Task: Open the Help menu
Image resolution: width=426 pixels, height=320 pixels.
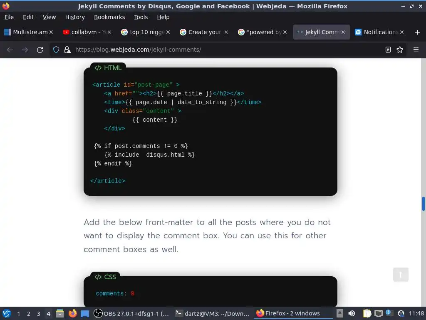Action: pos(163,17)
